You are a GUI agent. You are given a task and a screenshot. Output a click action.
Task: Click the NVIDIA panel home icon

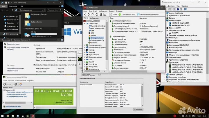point(21,84)
